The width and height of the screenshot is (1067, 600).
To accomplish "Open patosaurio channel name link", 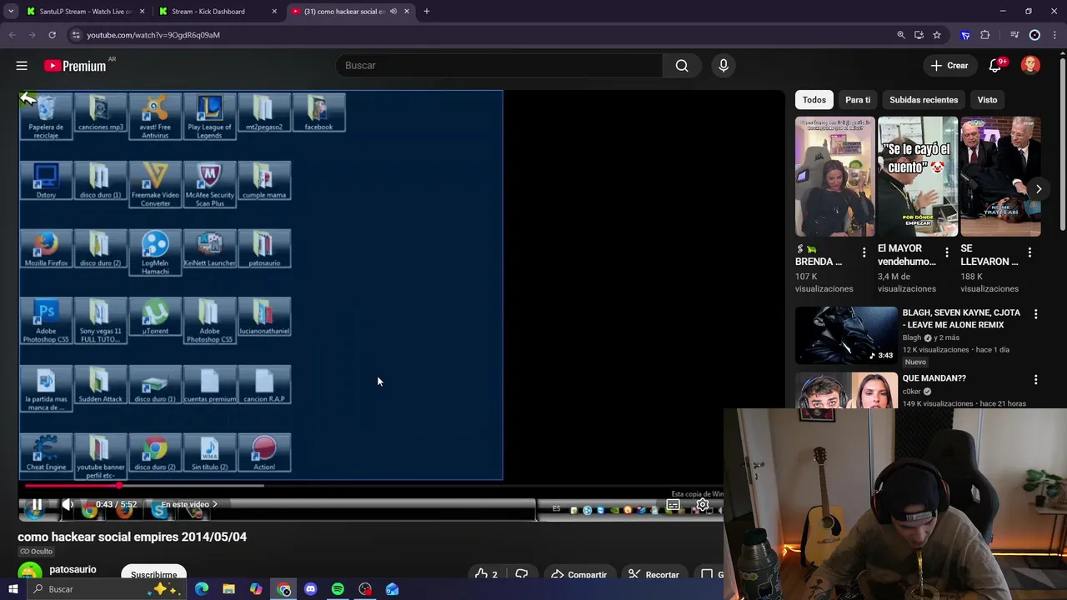I will (73, 569).
